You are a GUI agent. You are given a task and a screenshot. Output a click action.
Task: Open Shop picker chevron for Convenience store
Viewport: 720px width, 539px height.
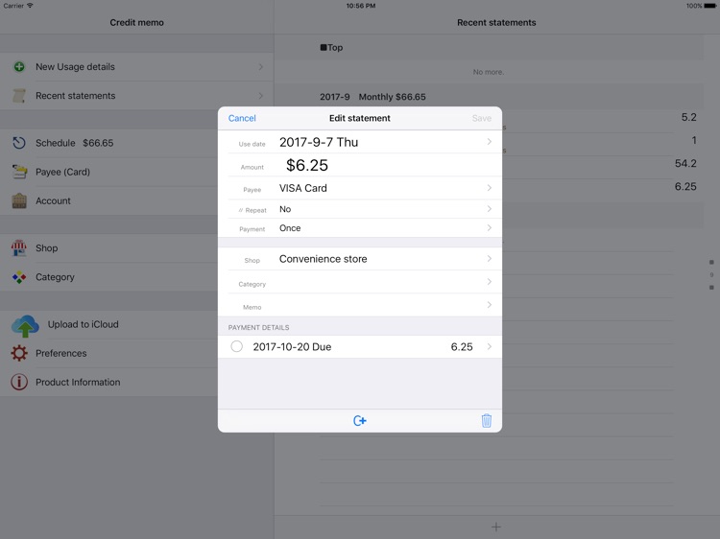coord(489,259)
